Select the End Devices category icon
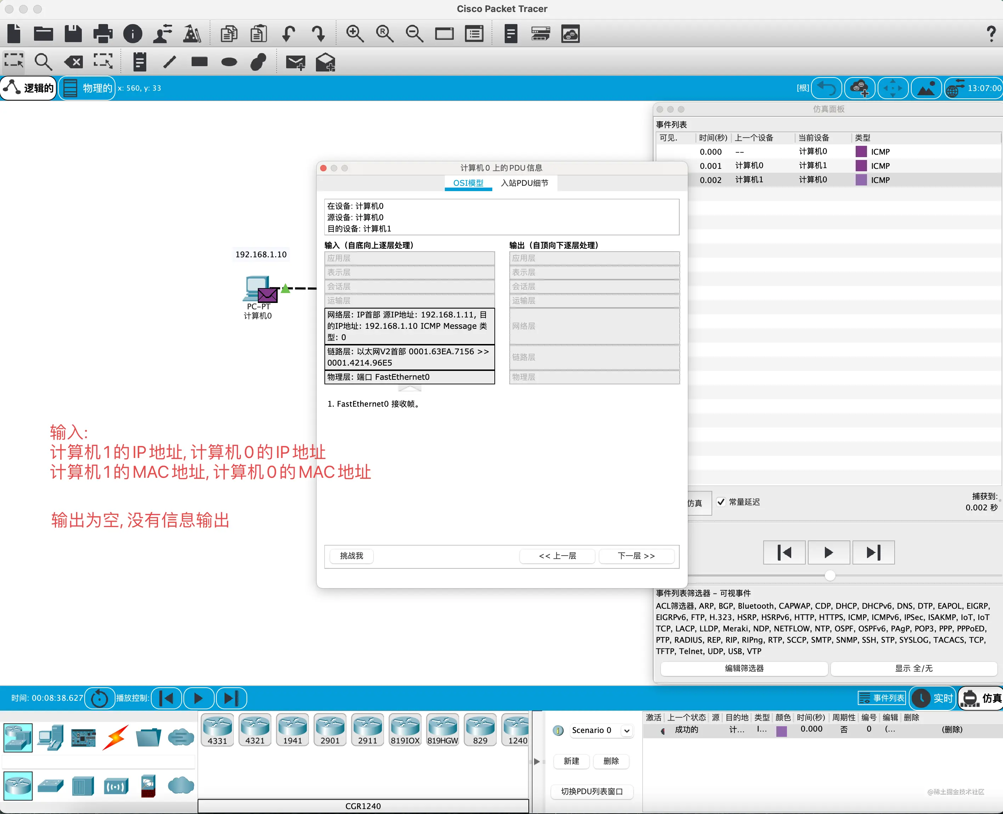This screenshot has height=814, width=1003. click(x=51, y=738)
